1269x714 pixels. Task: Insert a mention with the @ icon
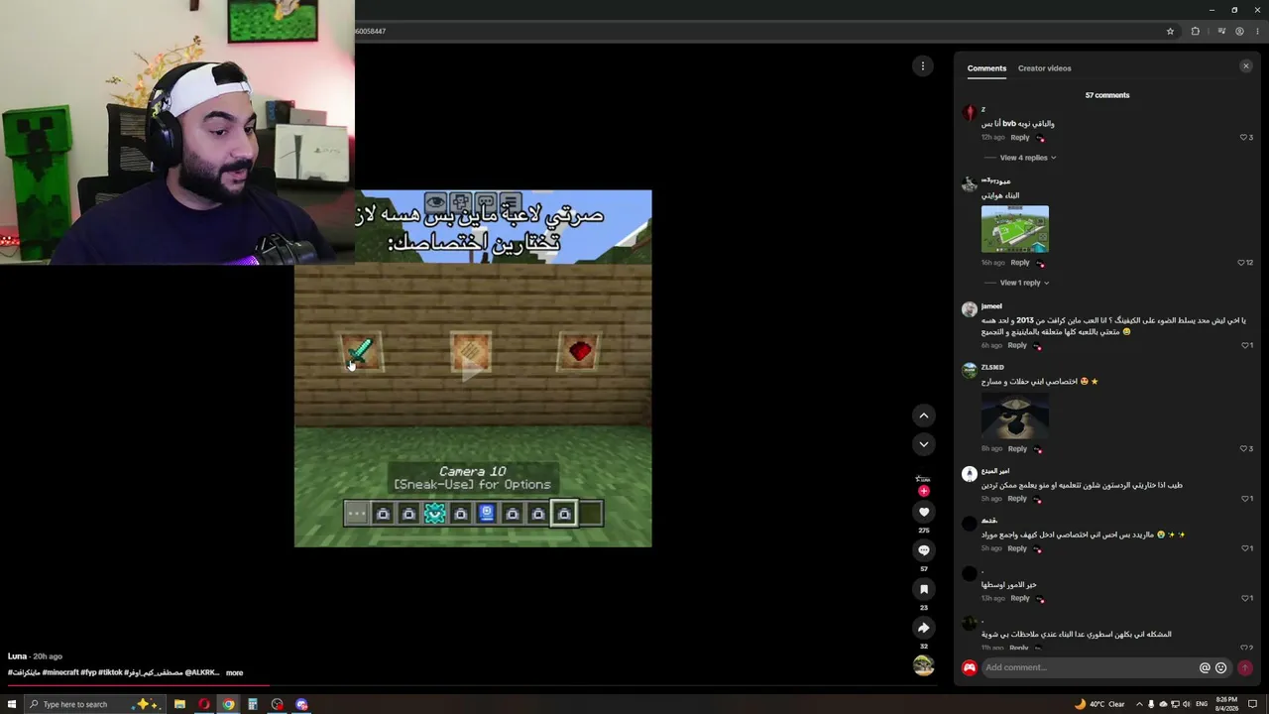point(1205,668)
